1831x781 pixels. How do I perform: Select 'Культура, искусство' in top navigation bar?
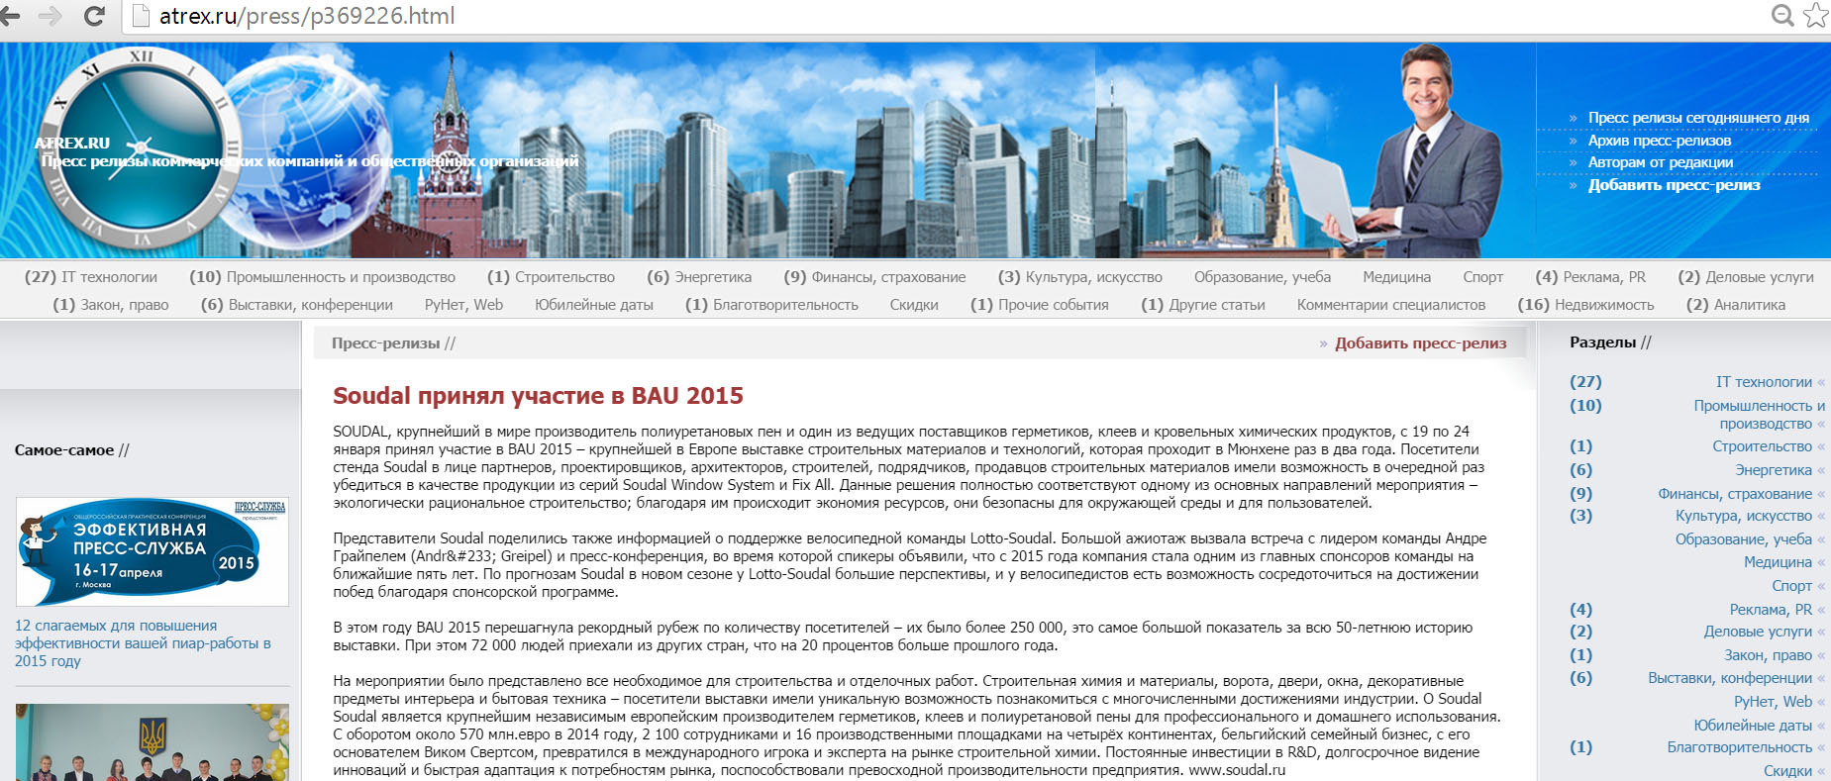pyautogui.click(x=1094, y=277)
